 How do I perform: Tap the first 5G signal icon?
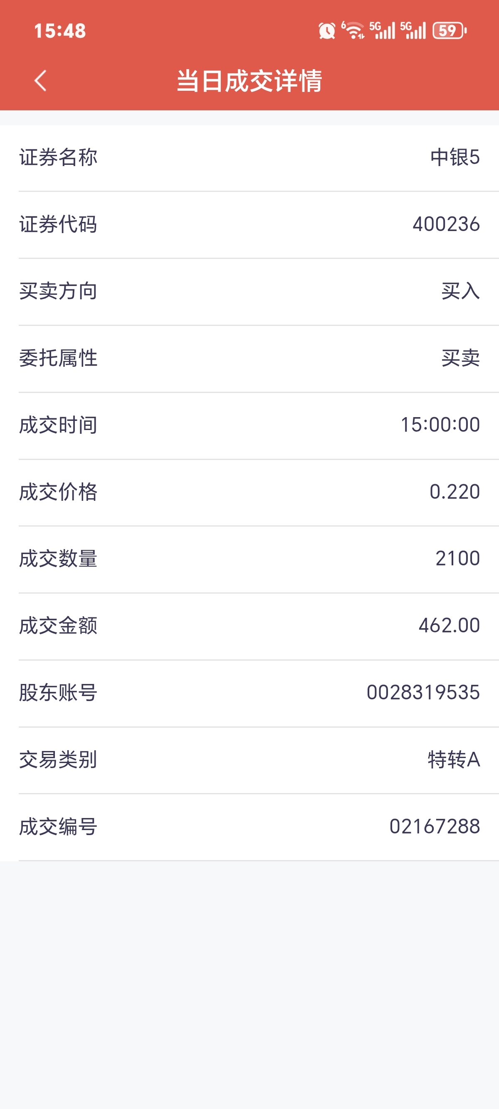pos(382,30)
